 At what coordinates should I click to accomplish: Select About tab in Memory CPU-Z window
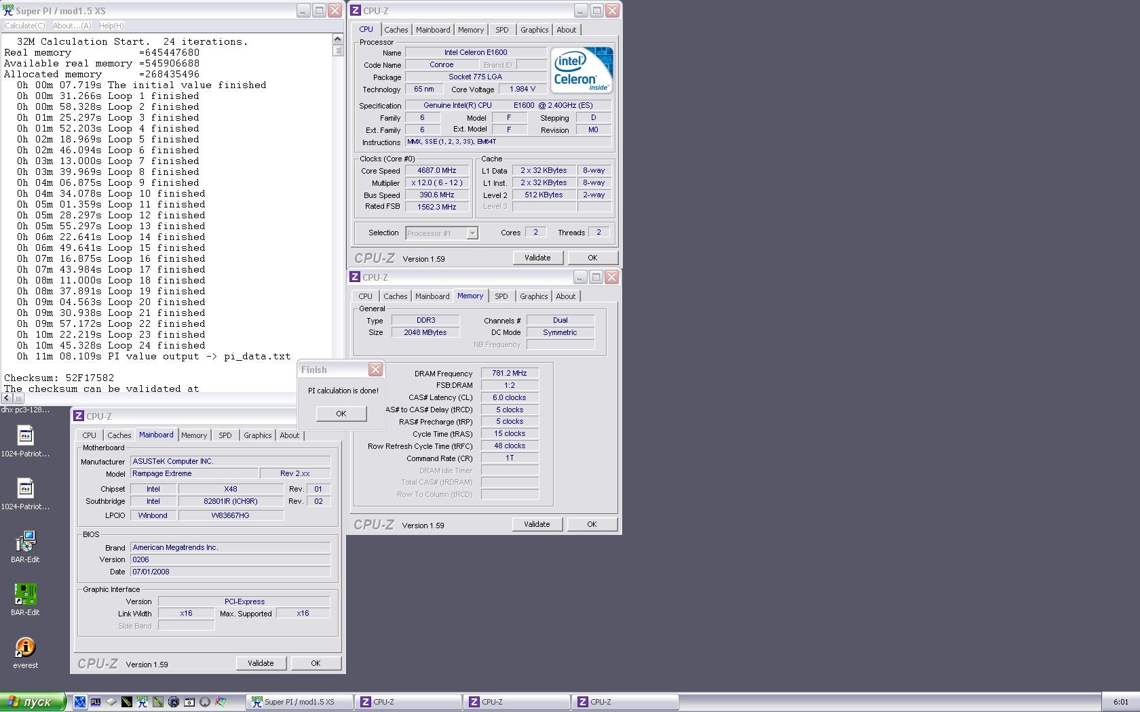click(566, 296)
